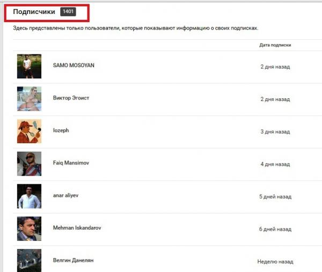The height and width of the screenshot is (272, 322).
Task: Click the 1401 subscriber count badge
Action: pyautogui.click(x=68, y=11)
